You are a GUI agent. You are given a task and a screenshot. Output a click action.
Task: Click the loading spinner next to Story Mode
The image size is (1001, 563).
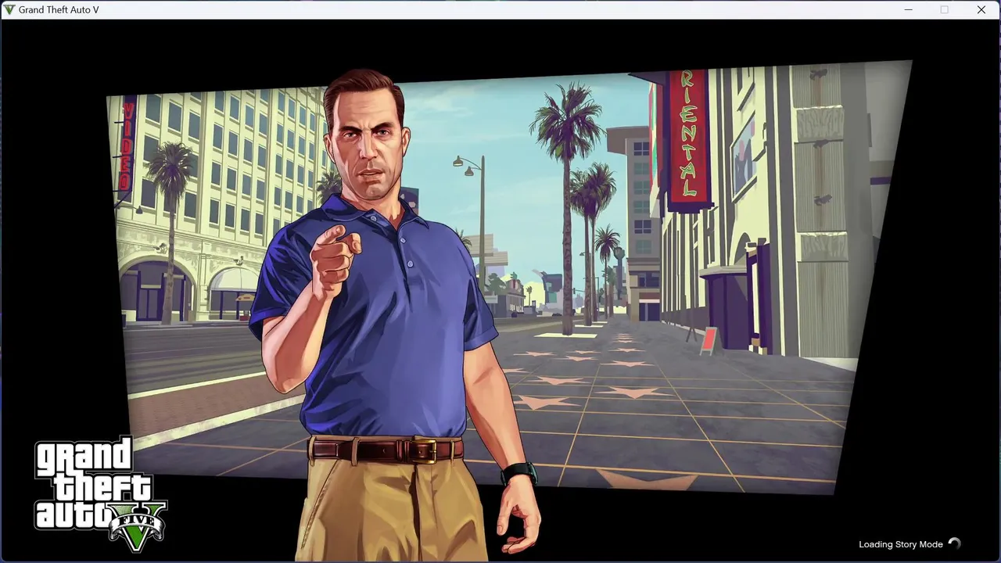click(x=954, y=543)
